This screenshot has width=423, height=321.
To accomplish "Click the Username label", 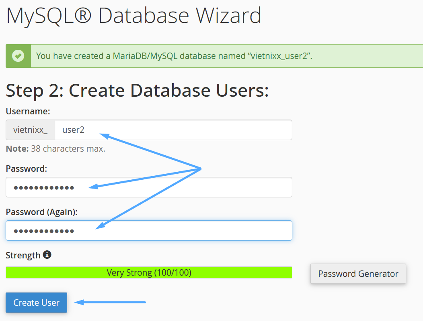I will (28, 111).
